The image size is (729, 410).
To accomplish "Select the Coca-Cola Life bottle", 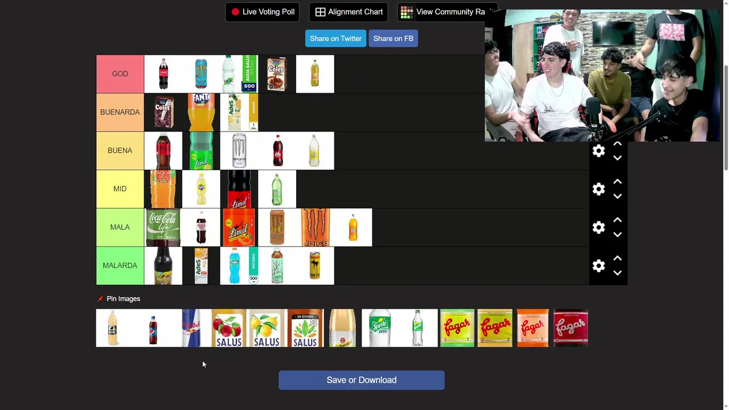I will [x=163, y=227].
